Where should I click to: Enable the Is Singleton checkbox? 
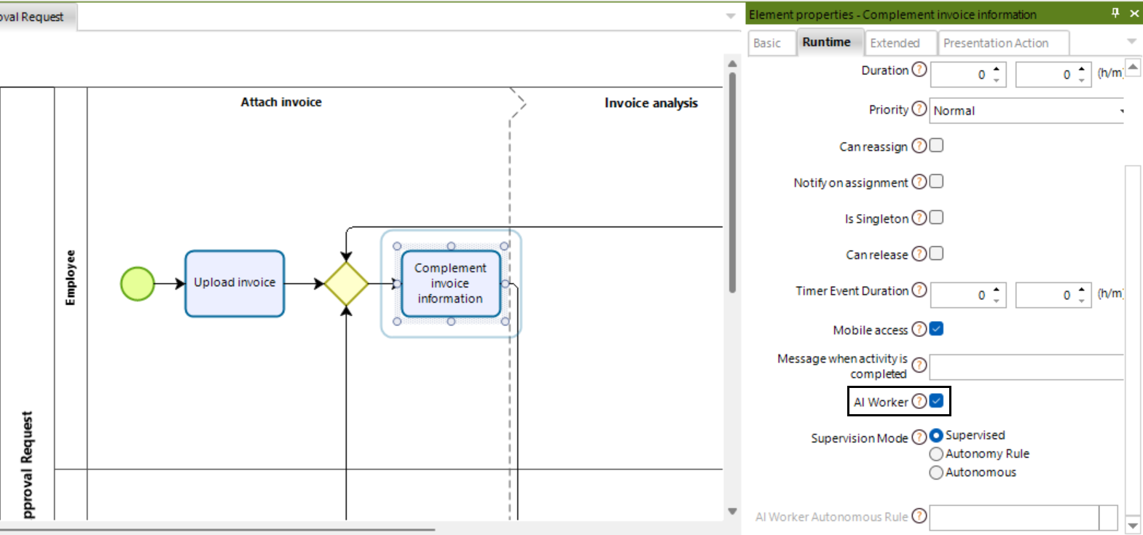pyautogui.click(x=937, y=217)
